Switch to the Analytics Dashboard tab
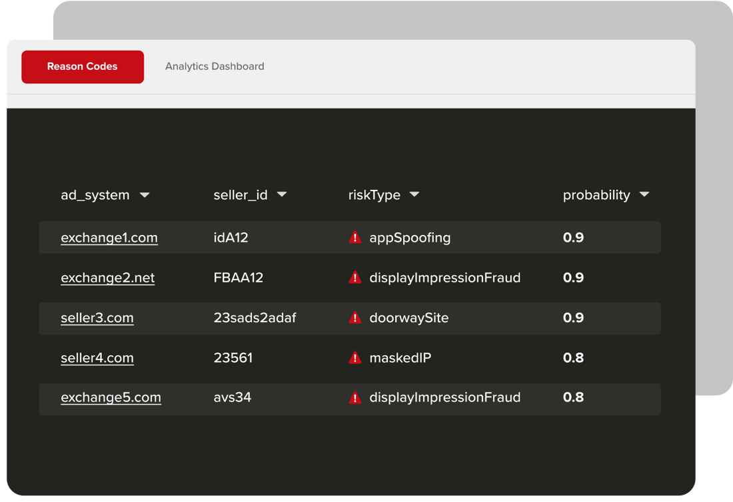The height and width of the screenshot is (502, 733). pyautogui.click(x=215, y=67)
